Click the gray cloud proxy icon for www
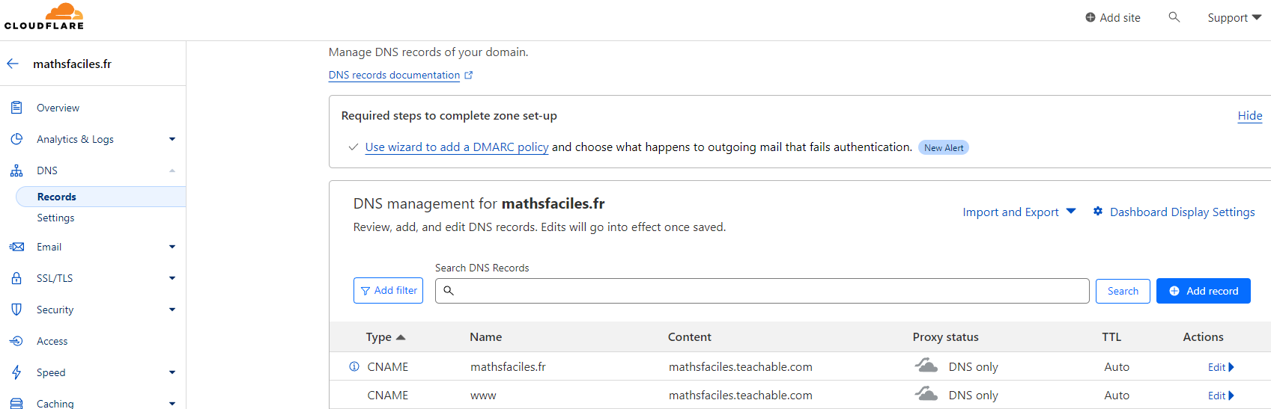Screen dimensions: 1271x409 (x=926, y=394)
